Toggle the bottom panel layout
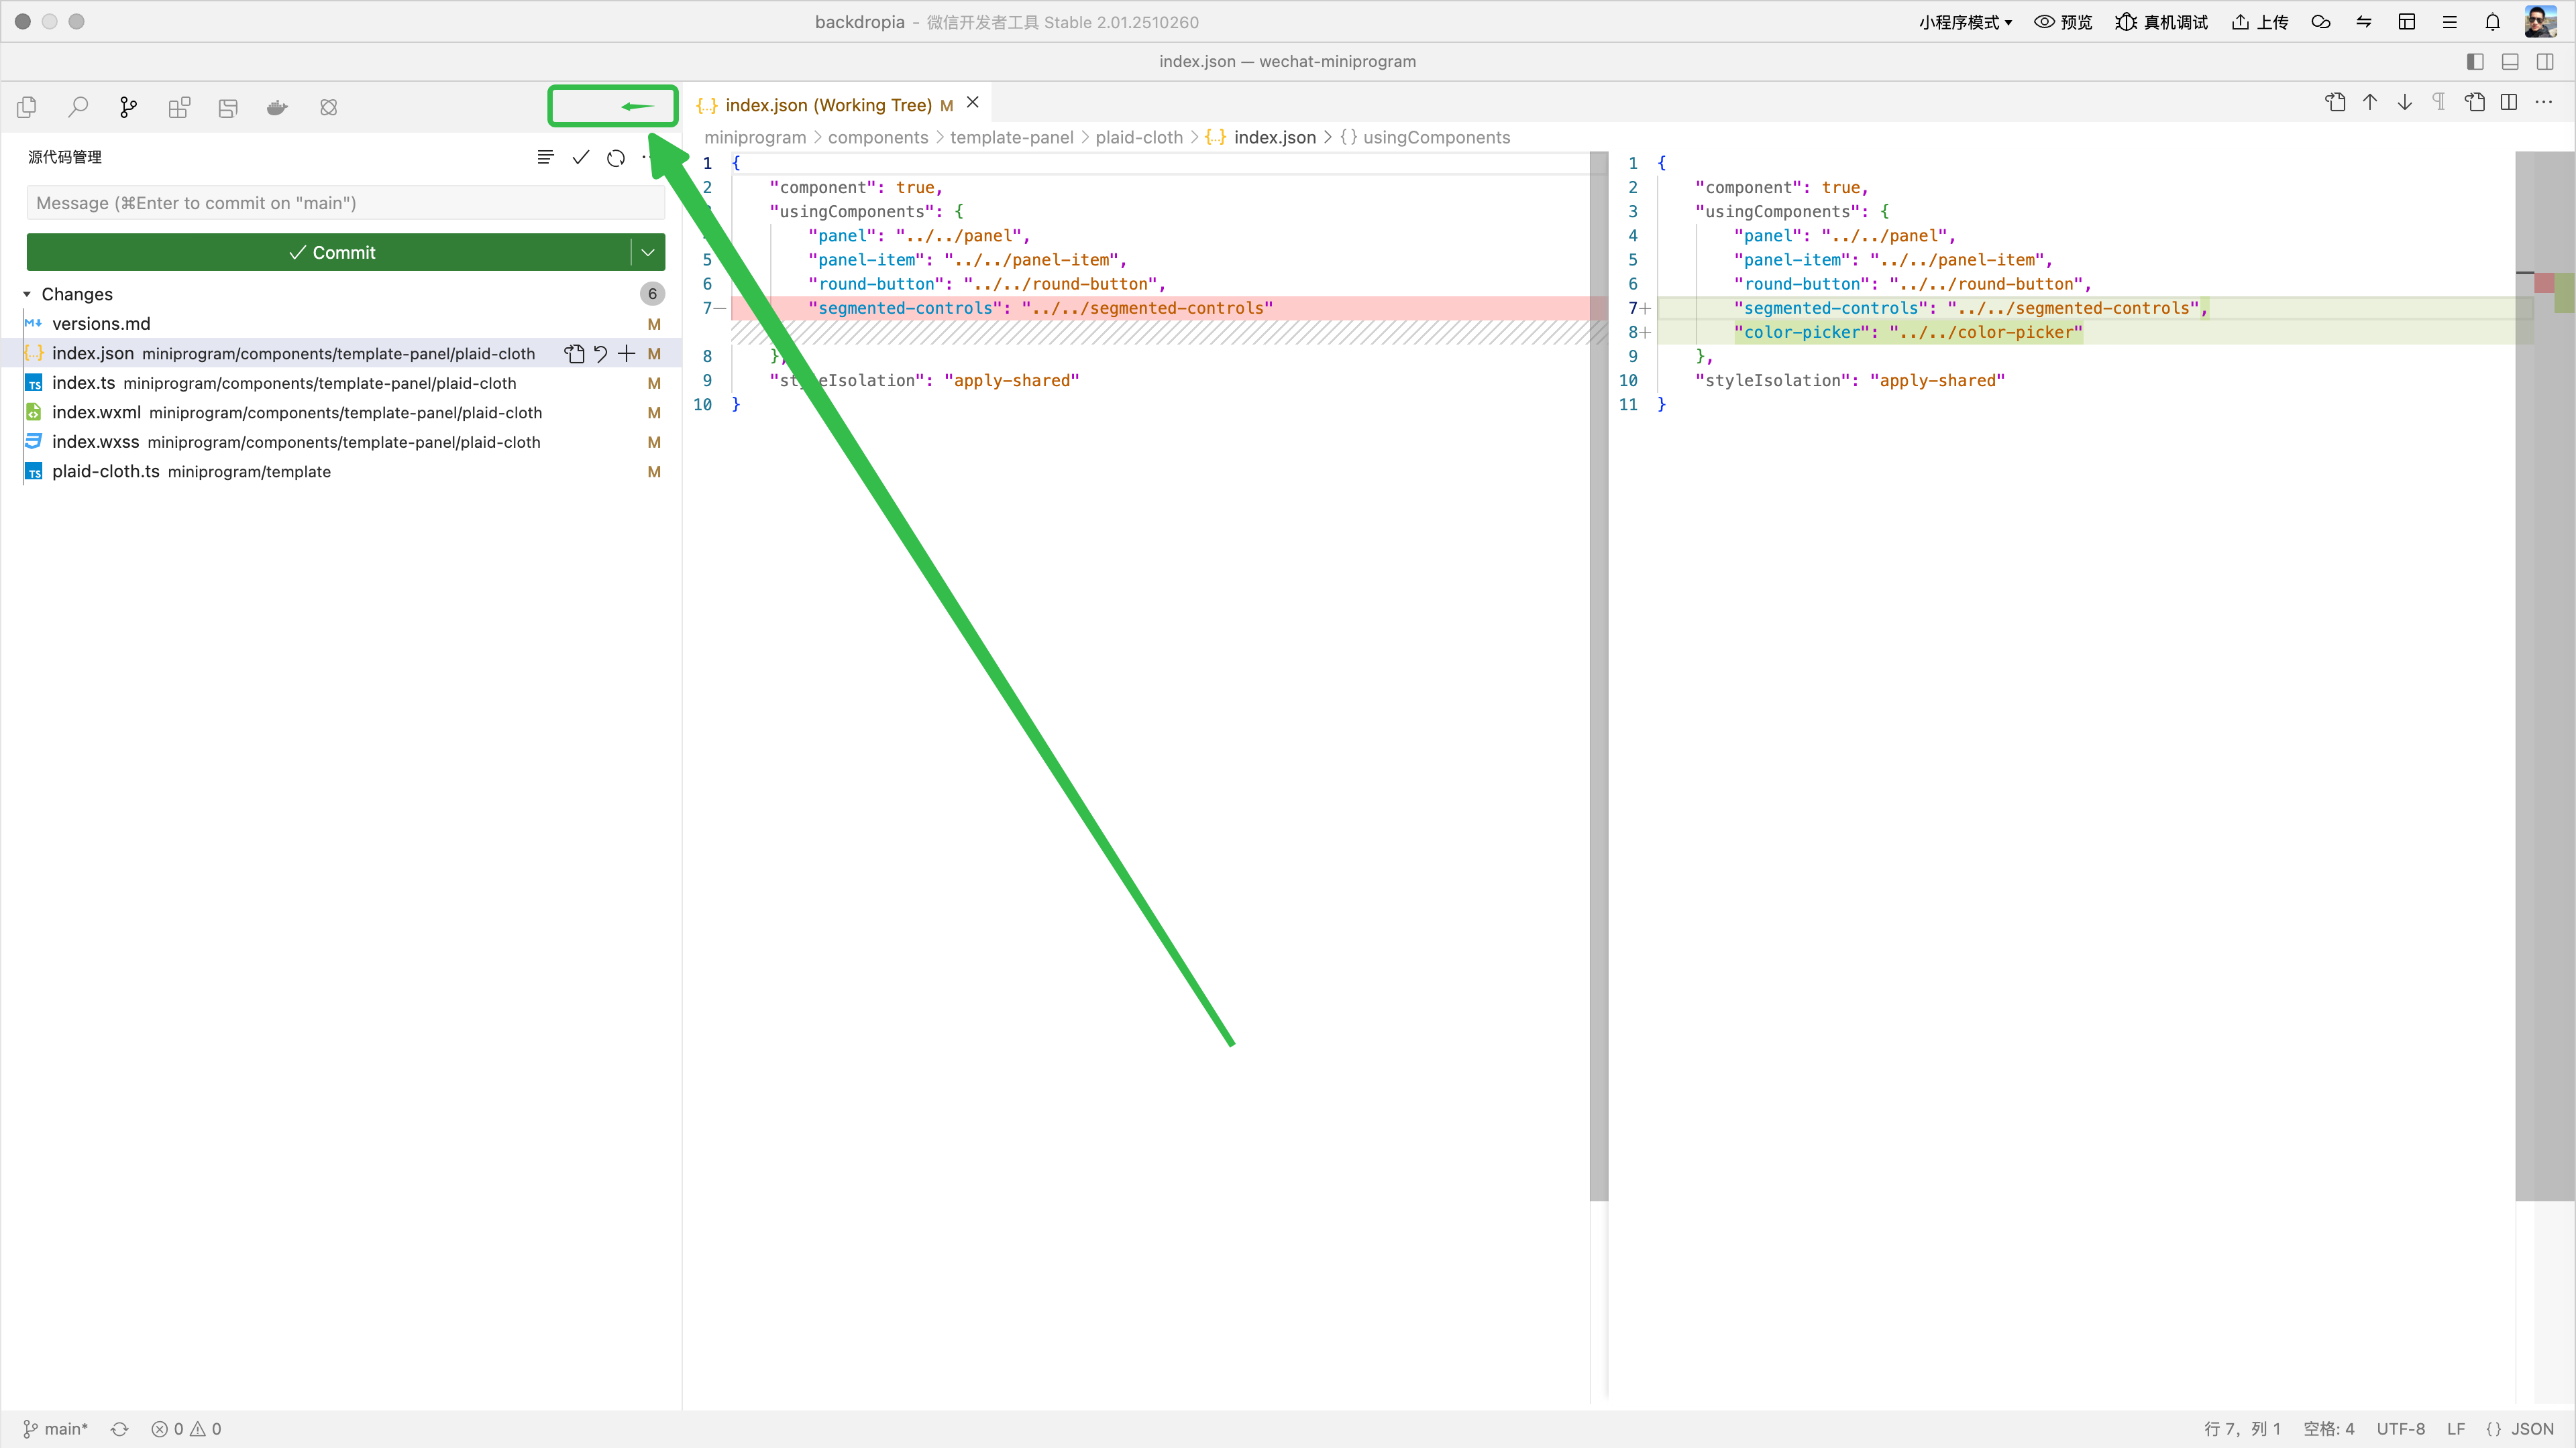This screenshot has height=1448, width=2576. 2510,62
